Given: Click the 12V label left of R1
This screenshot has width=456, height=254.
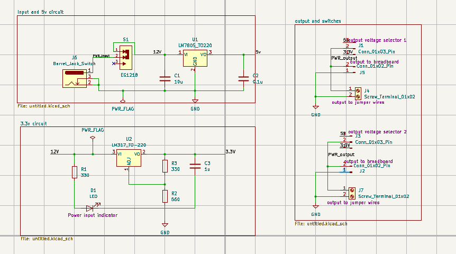Looking at the screenshot, I should [54, 151].
